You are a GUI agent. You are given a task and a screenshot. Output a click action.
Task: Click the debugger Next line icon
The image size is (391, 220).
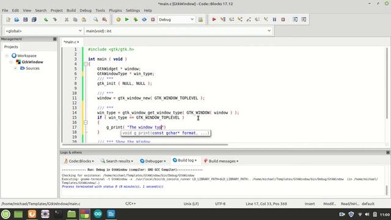(232, 20)
